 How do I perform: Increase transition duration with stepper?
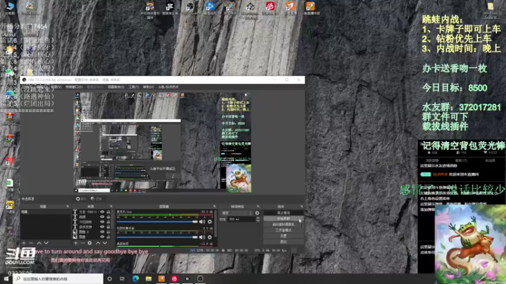tap(257, 218)
